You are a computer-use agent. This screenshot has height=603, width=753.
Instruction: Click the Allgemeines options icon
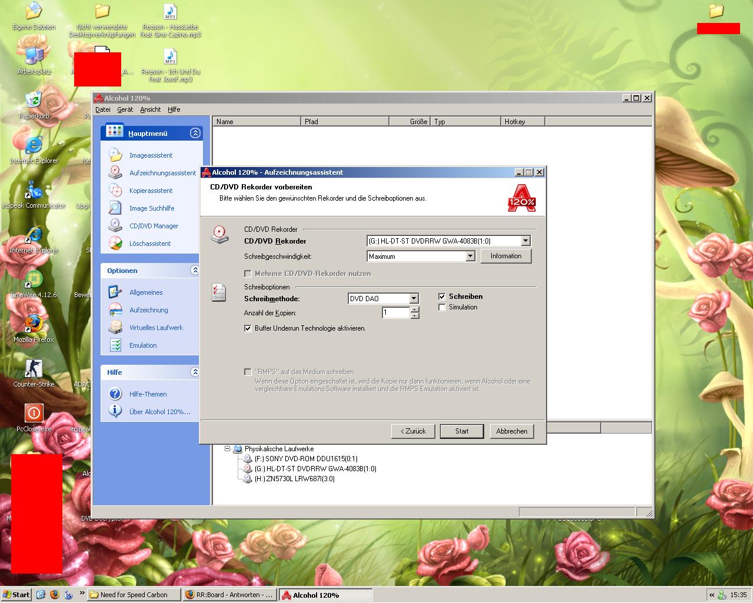[115, 292]
